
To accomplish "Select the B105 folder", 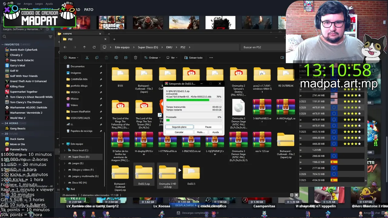I will click(x=120, y=77).
